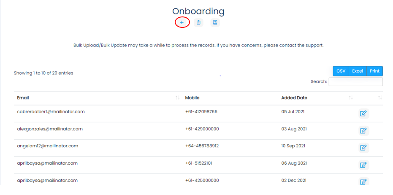Sort by Added Date column arrows
393x195 pixels.
351,98
